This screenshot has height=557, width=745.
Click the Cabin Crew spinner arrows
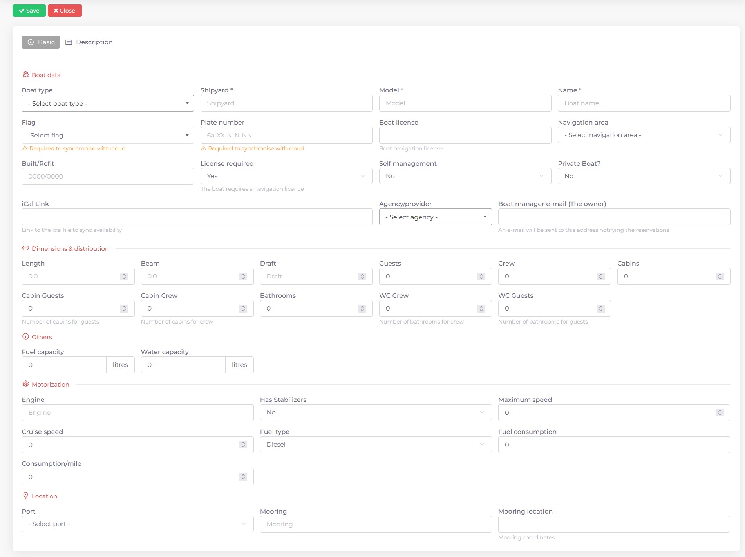coord(243,309)
